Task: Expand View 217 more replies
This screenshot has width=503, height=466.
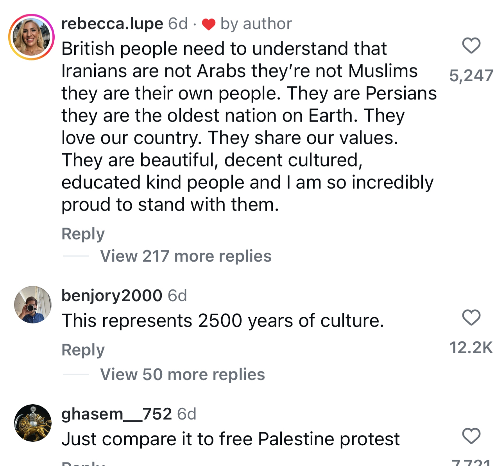Action: [x=186, y=256]
